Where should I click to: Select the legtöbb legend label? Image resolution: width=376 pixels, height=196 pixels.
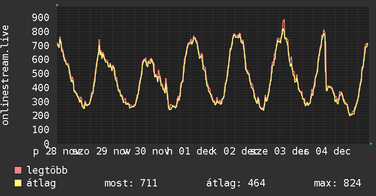click(47, 170)
